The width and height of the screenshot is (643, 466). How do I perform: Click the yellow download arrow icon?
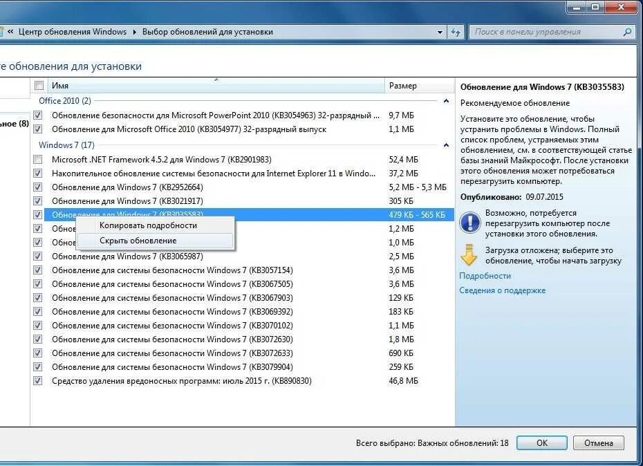tap(469, 255)
